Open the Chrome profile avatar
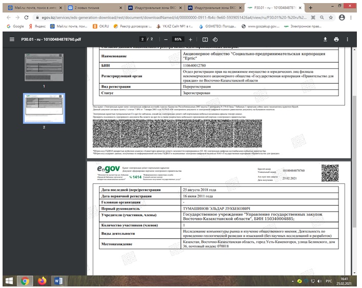362x288 pixels. (x=342, y=17)
